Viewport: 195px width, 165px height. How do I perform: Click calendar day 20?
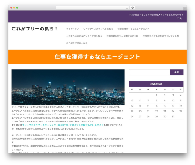click(140, 111)
